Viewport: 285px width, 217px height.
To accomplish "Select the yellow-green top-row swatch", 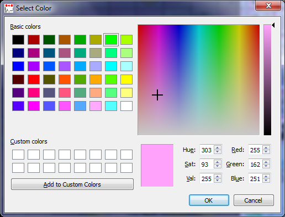I will tap(126, 40).
